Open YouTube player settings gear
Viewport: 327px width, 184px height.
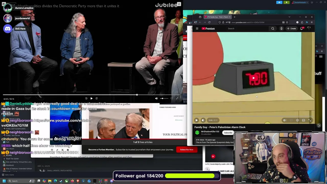297,120
